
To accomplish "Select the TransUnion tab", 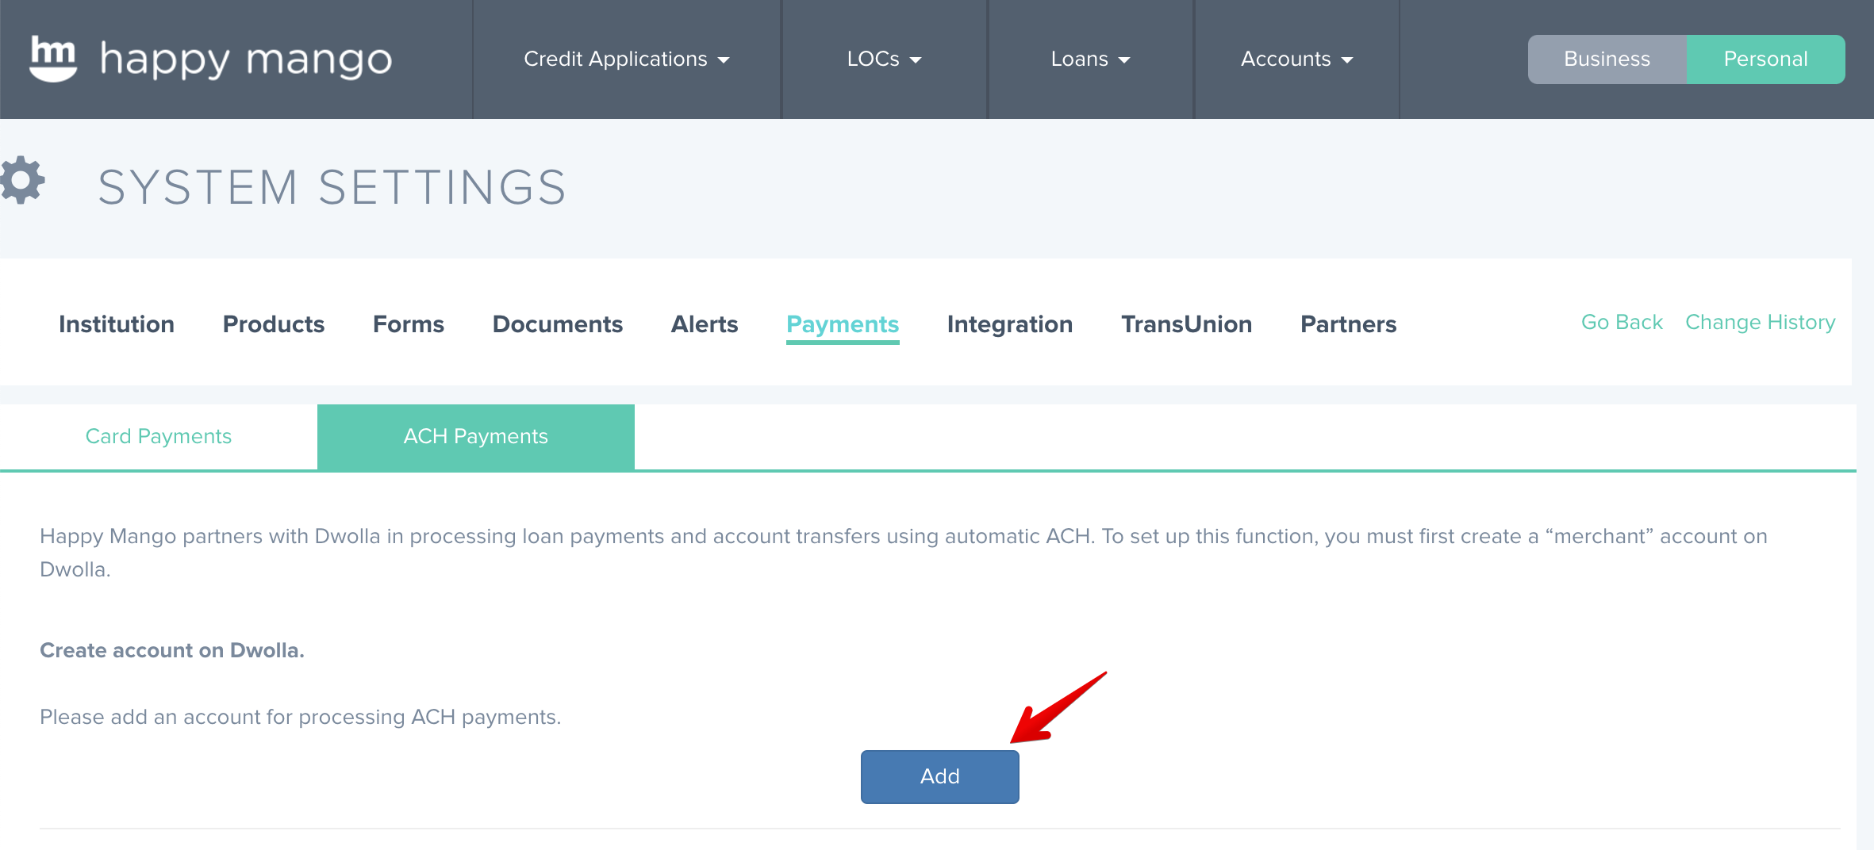I will pos(1187,324).
